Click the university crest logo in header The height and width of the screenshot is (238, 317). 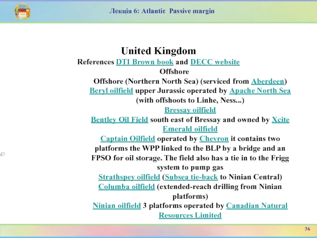tap(23, 12)
